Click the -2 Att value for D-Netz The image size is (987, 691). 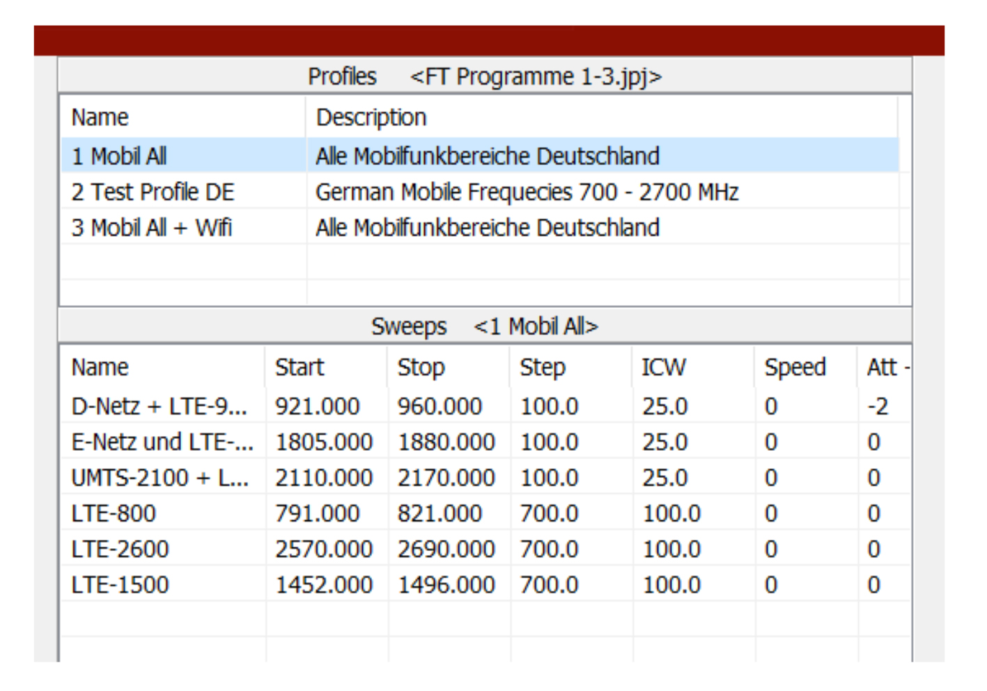878,406
